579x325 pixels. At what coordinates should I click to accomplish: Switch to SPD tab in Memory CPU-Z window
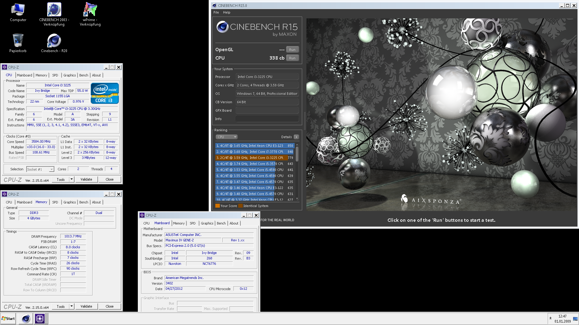pos(55,202)
